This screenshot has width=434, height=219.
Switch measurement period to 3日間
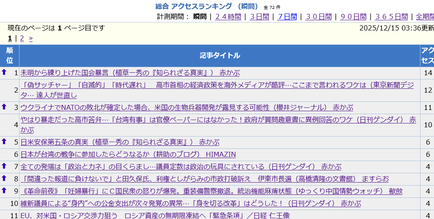coord(259,16)
